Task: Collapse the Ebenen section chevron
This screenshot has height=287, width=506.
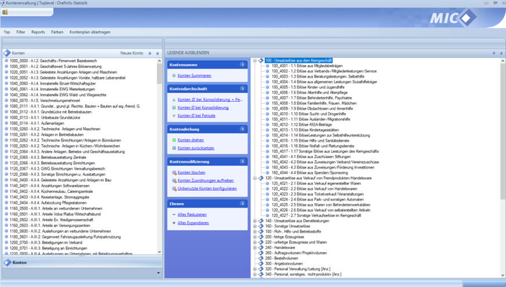Action: [x=242, y=204]
